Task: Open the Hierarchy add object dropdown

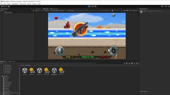Action: pyautogui.click(x=2, y=11)
